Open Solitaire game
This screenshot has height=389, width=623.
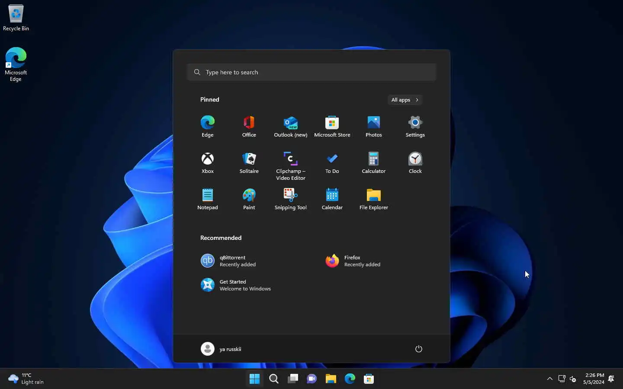pyautogui.click(x=249, y=163)
